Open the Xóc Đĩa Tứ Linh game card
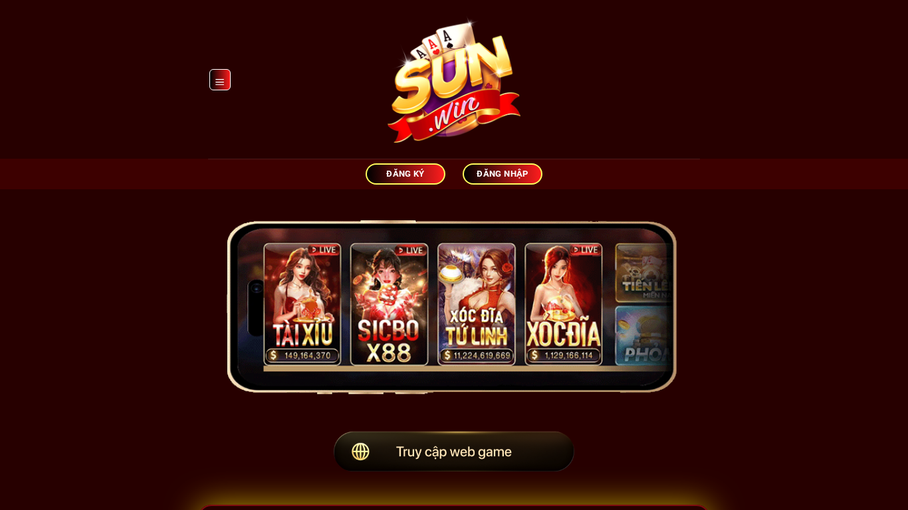The height and width of the screenshot is (510, 908). [477, 304]
